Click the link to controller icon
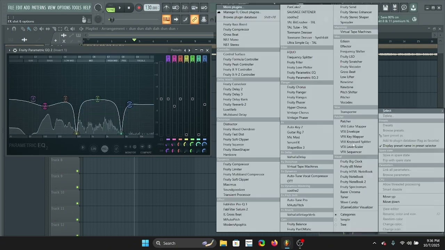445x250 pixels. point(194,19)
